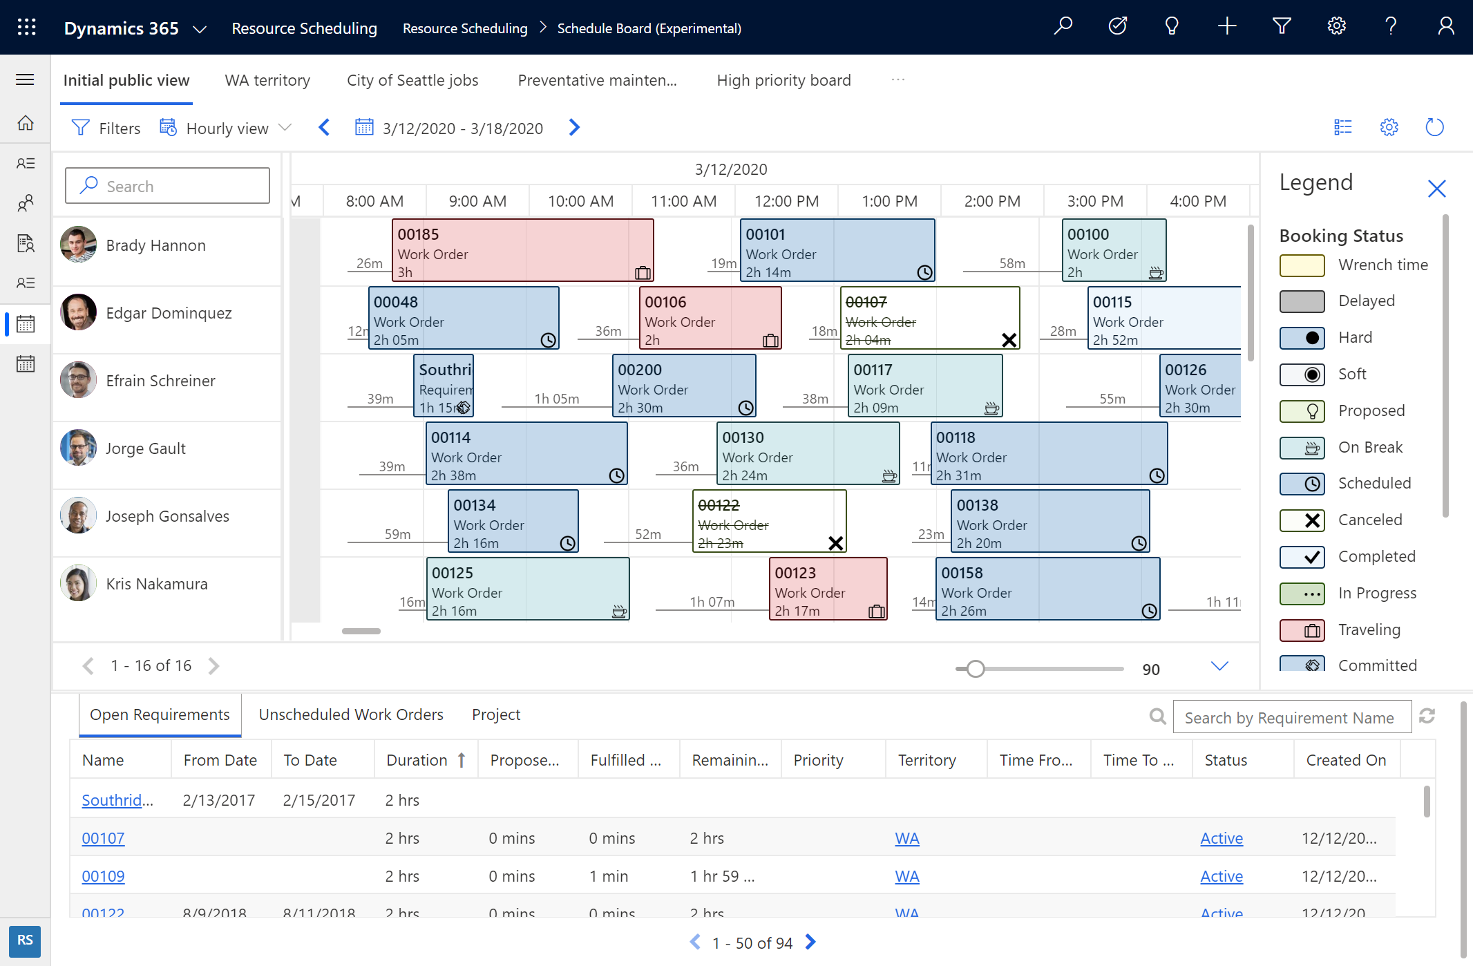1473x966 pixels.
Task: Click the calendar/date picker icon
Action: (365, 129)
